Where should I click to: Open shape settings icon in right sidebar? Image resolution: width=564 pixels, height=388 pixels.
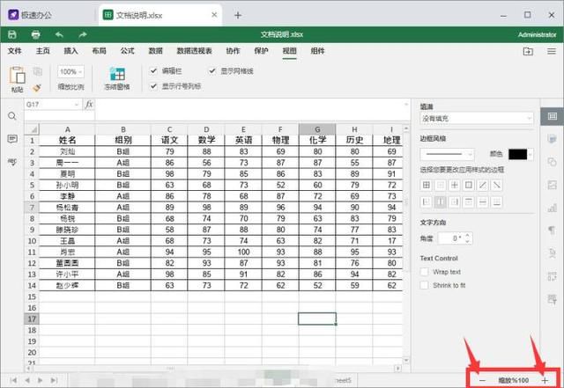pyautogui.click(x=552, y=161)
